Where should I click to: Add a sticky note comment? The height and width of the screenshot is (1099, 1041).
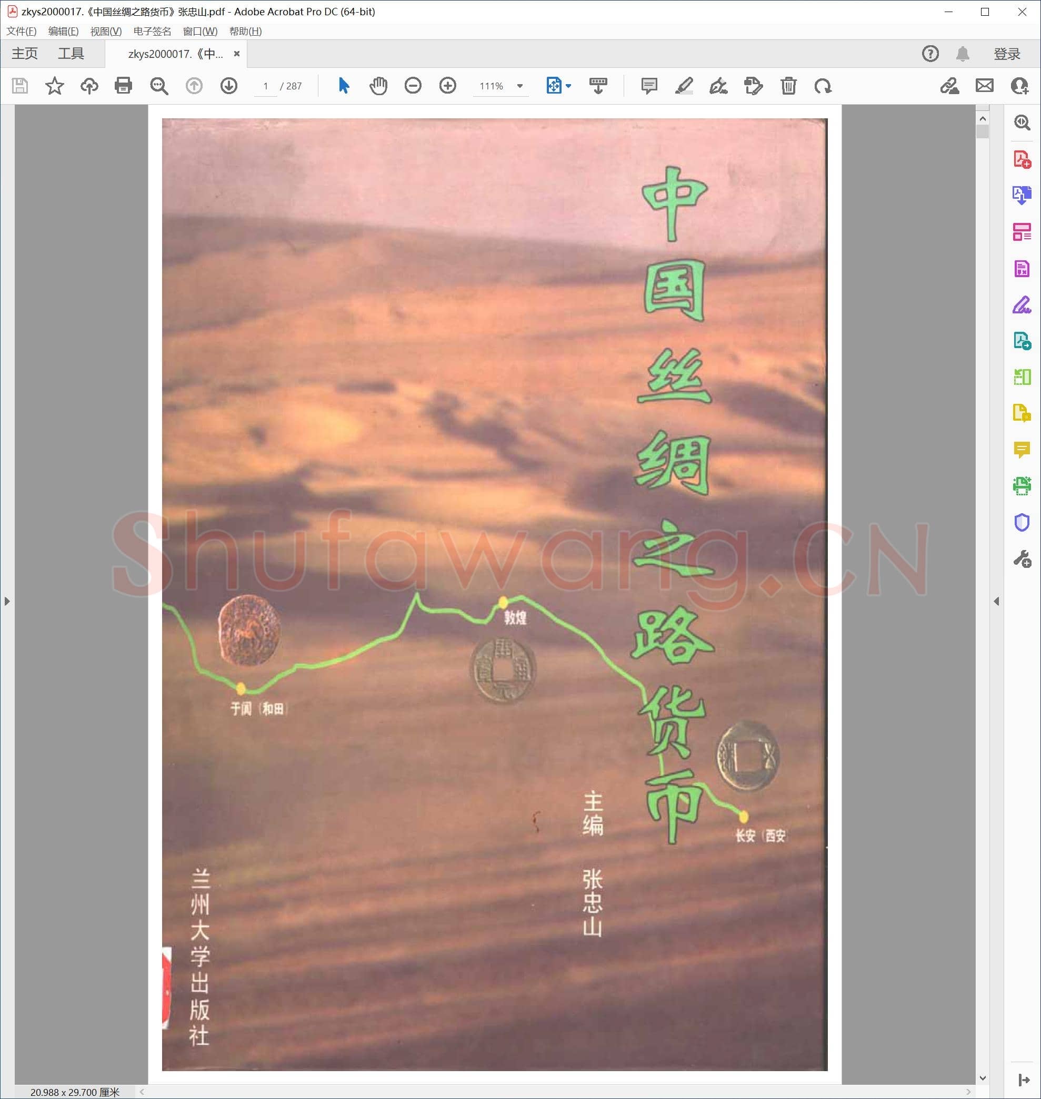(x=649, y=86)
